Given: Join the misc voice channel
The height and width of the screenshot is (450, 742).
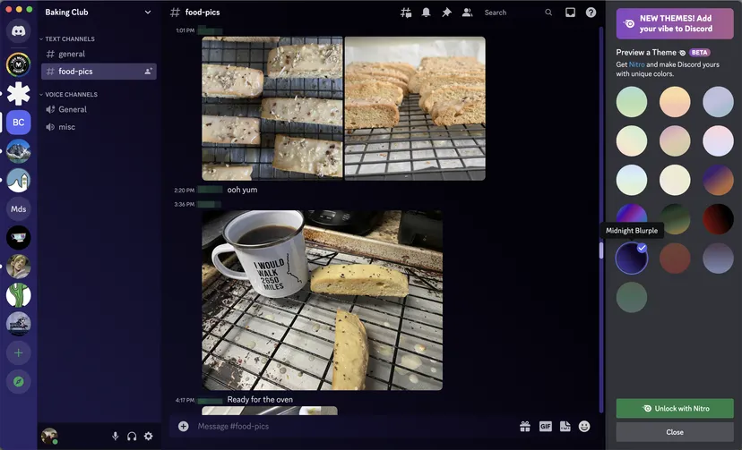Looking at the screenshot, I should click(67, 127).
